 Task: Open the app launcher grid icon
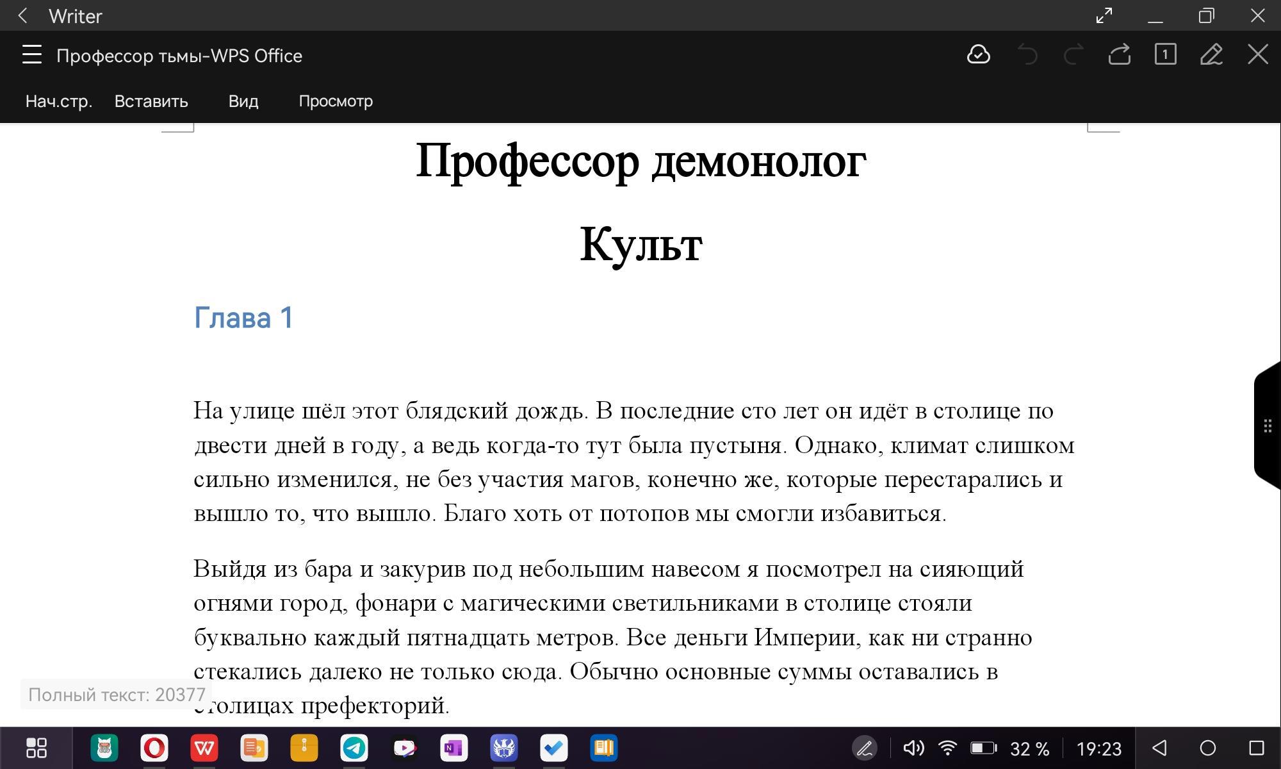coord(37,748)
